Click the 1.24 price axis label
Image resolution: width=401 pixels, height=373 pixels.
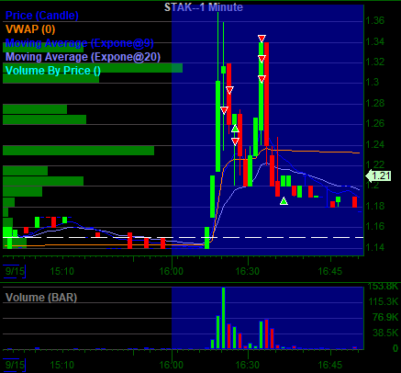coord(375,144)
